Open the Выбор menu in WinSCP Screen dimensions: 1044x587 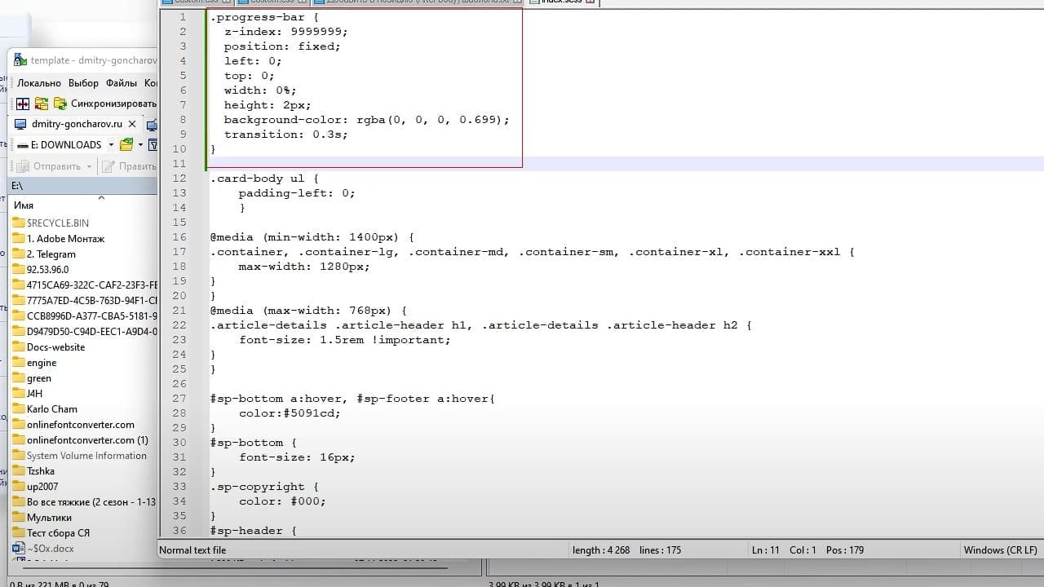point(83,83)
